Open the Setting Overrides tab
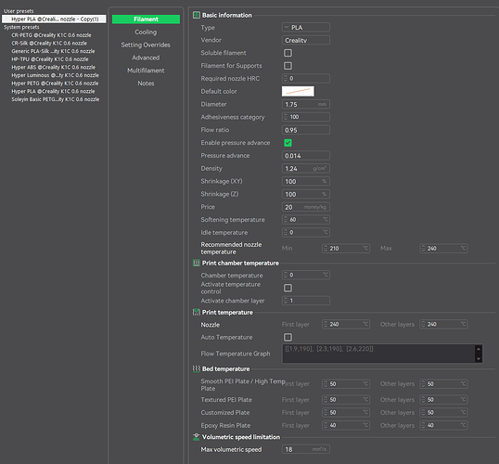Screen dimensions: 499x464 (146, 45)
